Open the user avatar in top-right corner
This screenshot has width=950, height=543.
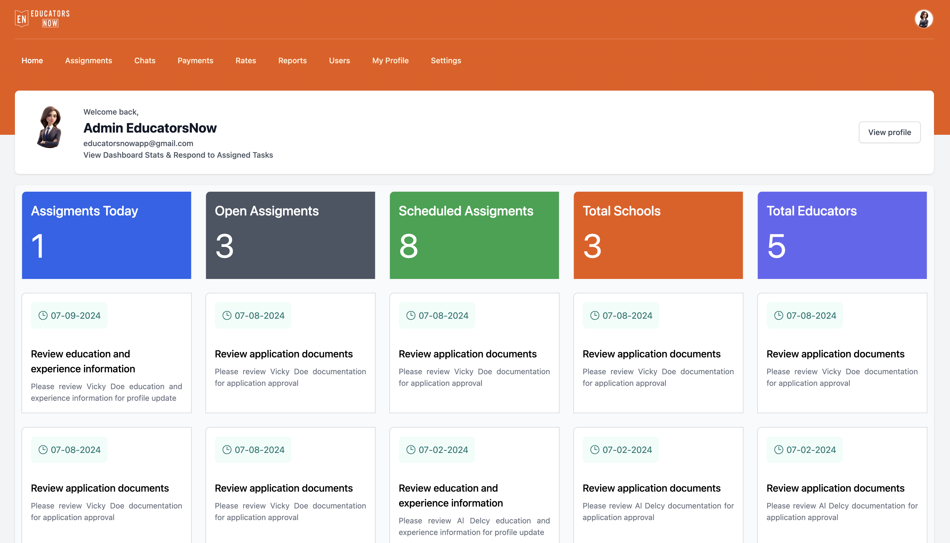(x=923, y=19)
